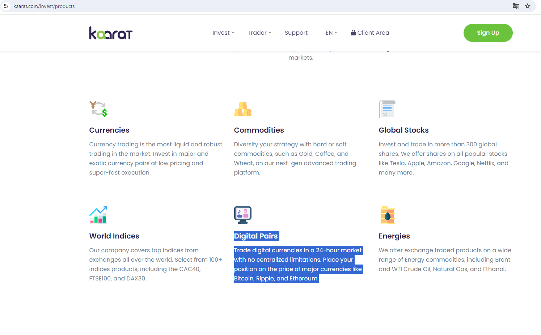Click the Global Stocks document icon
The image size is (541, 335).
(x=387, y=109)
